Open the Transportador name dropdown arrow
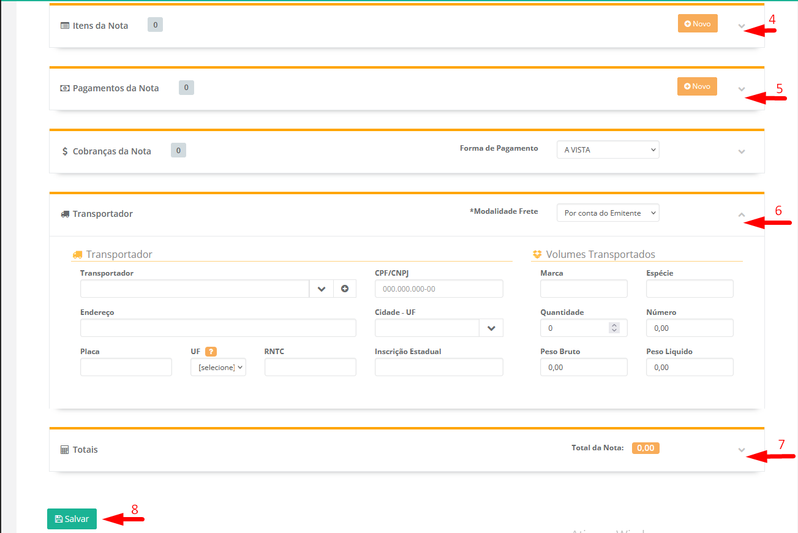 click(321, 289)
